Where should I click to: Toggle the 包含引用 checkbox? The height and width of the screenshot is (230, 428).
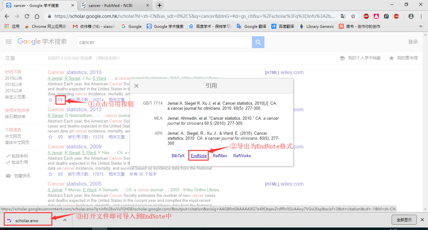point(8,162)
